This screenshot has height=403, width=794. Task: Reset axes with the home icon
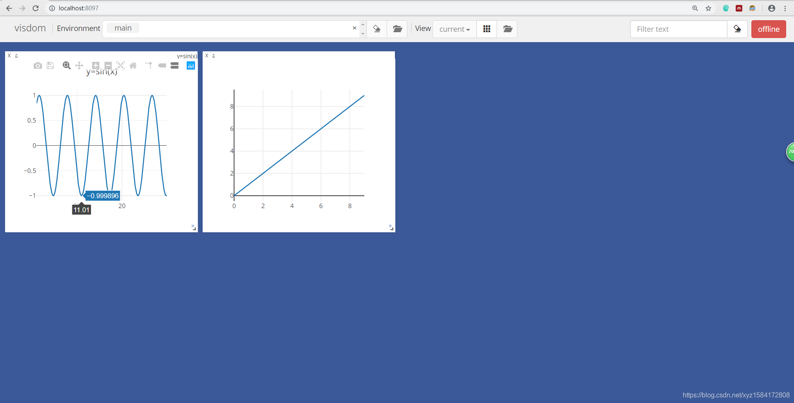tap(133, 66)
